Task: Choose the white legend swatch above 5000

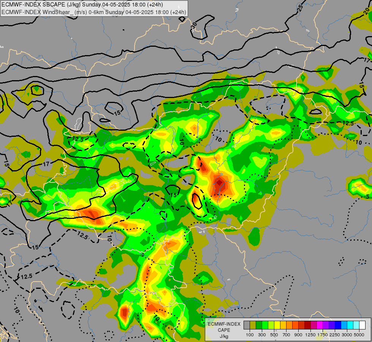Action: coord(362,325)
